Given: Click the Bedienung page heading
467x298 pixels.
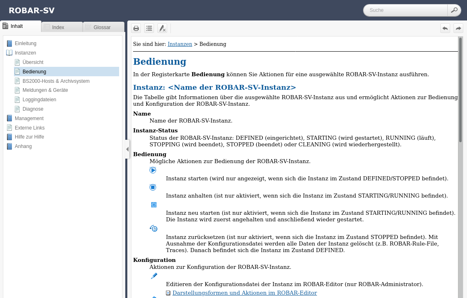Looking at the screenshot, I should 160,61.
